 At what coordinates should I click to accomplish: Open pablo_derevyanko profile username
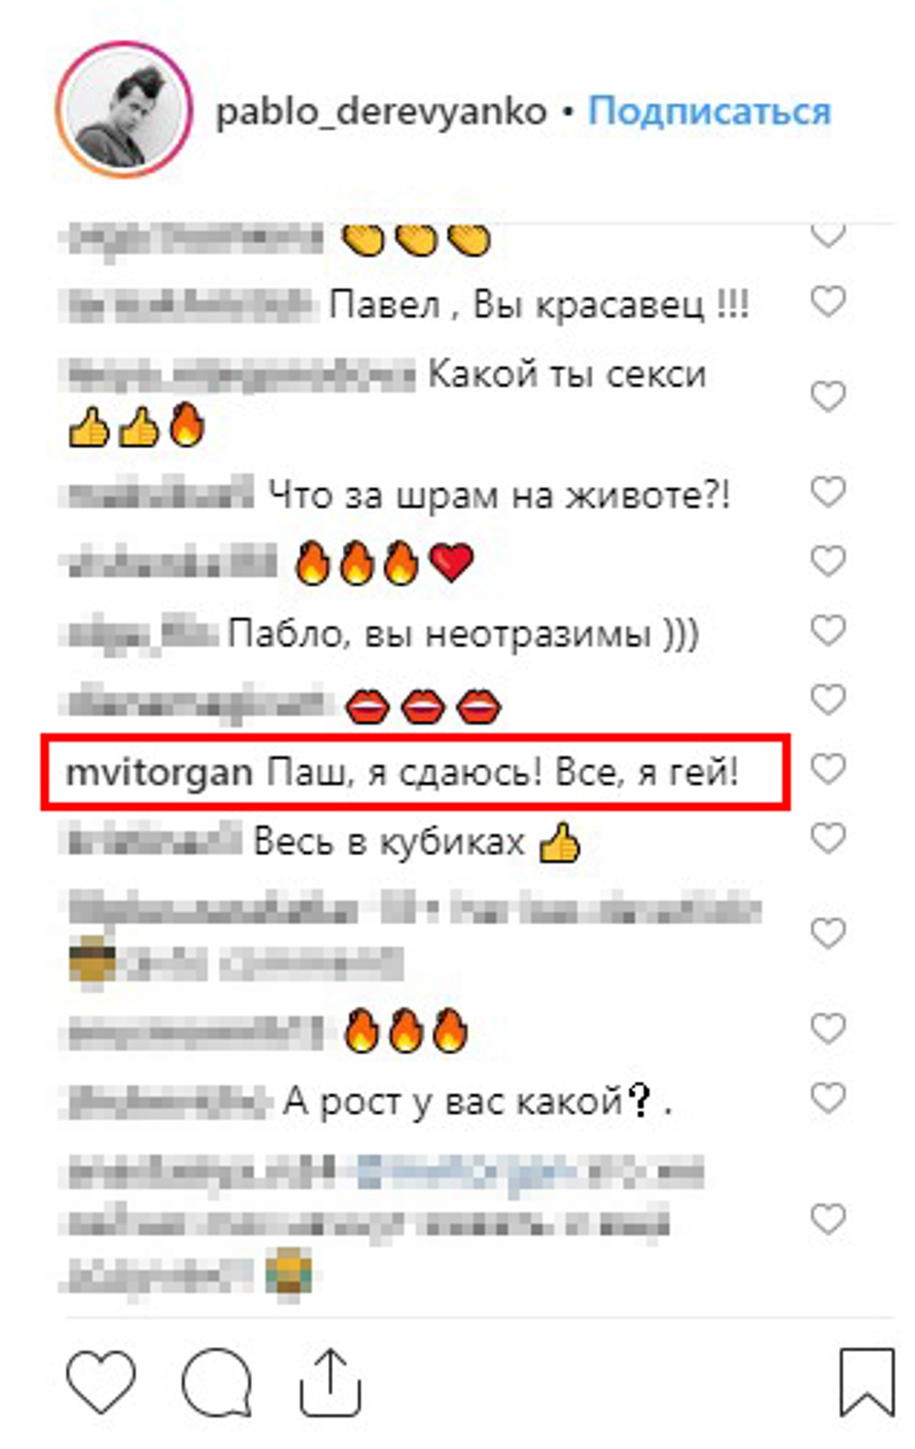(x=381, y=112)
